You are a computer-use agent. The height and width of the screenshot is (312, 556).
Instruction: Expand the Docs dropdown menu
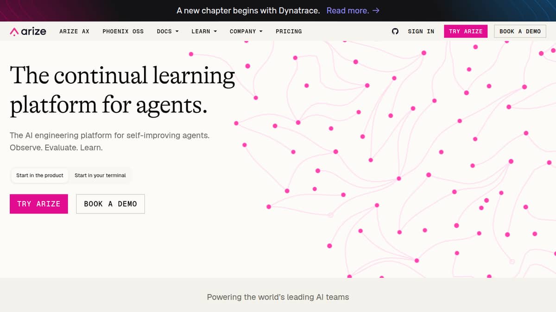coord(167,31)
